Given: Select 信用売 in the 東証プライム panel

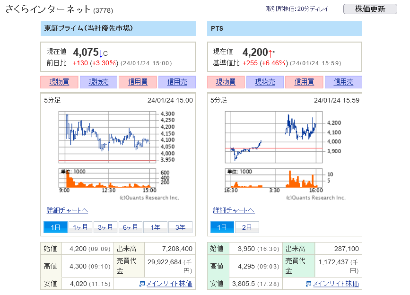Looking at the screenshot, I should tap(177, 82).
